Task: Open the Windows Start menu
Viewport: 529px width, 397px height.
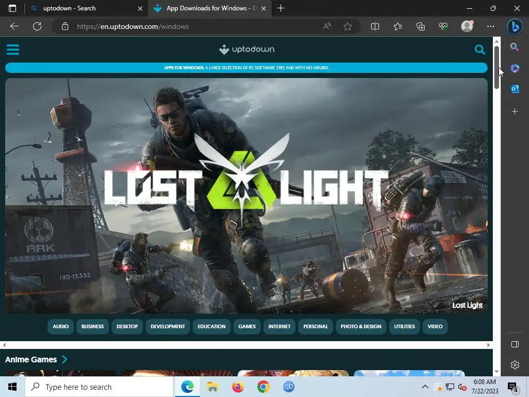Action: pos(12,387)
